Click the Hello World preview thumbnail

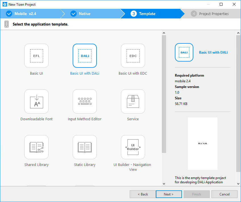tap(202, 144)
